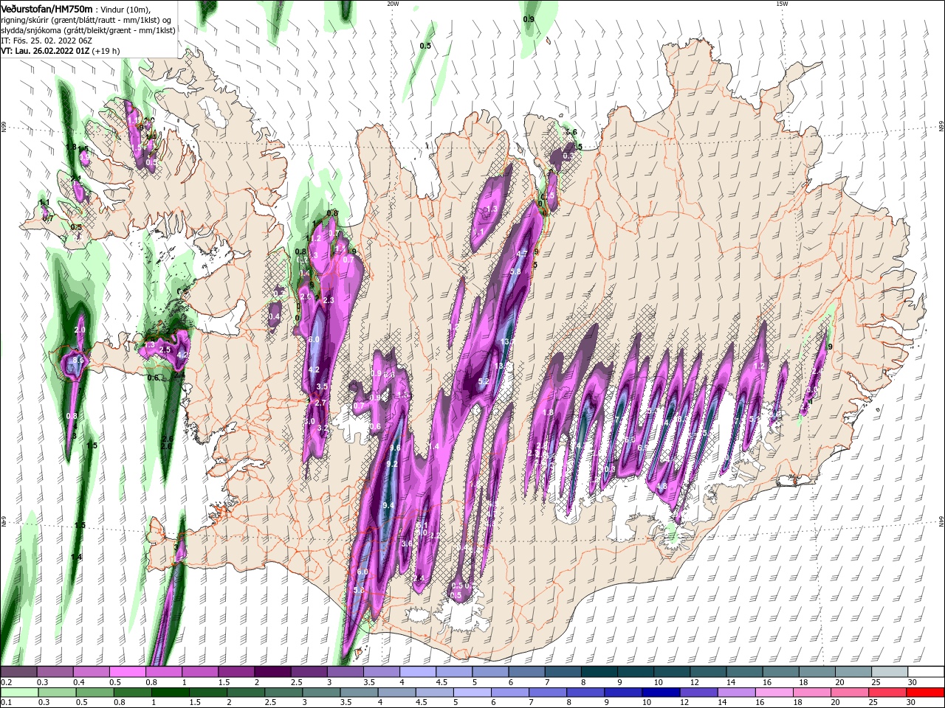Select the palest green 0.1 swatch in lower legend
Viewport: 945px width, 708px height.
point(18,693)
